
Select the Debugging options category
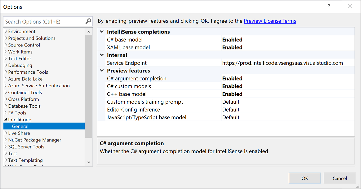(20, 65)
